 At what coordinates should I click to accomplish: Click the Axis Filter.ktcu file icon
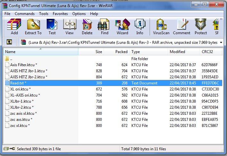7,65
